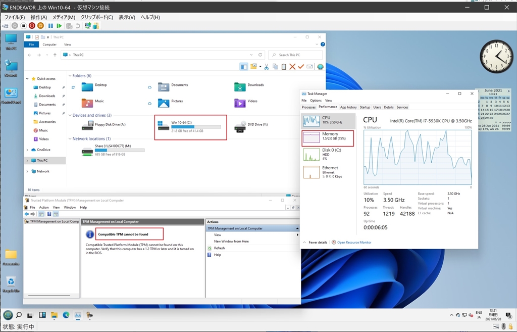Toggle Explorer navigation pane toolbar button
Screen dimensions: 517x332
(244, 67)
